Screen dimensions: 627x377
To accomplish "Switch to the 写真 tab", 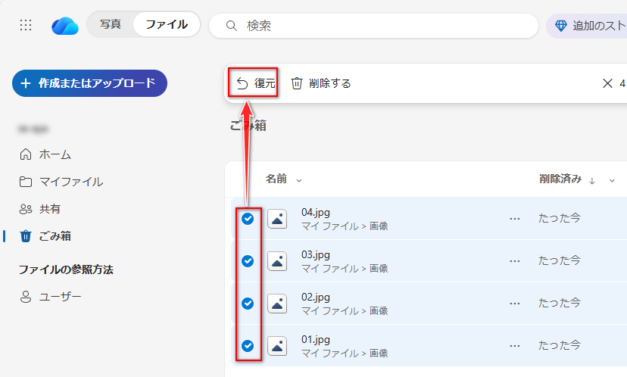I will click(111, 24).
